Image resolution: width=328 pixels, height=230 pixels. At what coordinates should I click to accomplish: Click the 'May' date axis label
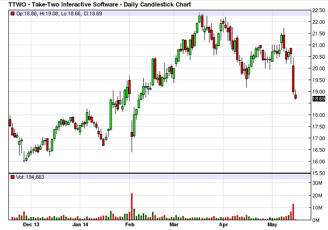[272, 225]
